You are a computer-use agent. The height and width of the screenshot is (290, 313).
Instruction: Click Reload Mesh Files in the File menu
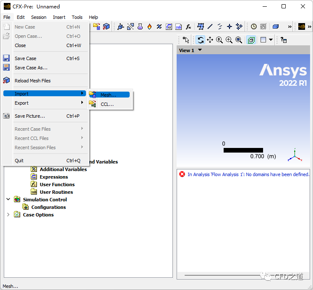(45, 81)
